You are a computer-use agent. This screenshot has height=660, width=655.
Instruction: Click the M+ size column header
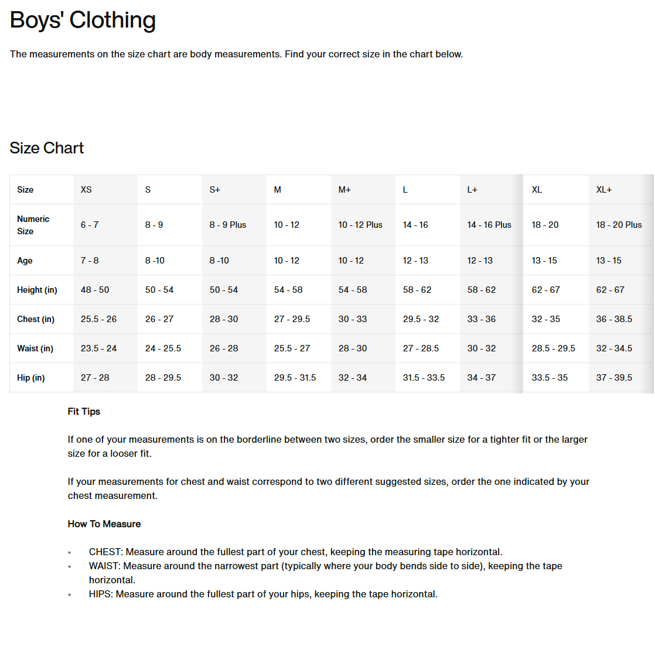pos(344,190)
